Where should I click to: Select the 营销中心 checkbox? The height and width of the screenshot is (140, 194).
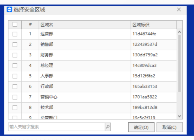click(15, 97)
